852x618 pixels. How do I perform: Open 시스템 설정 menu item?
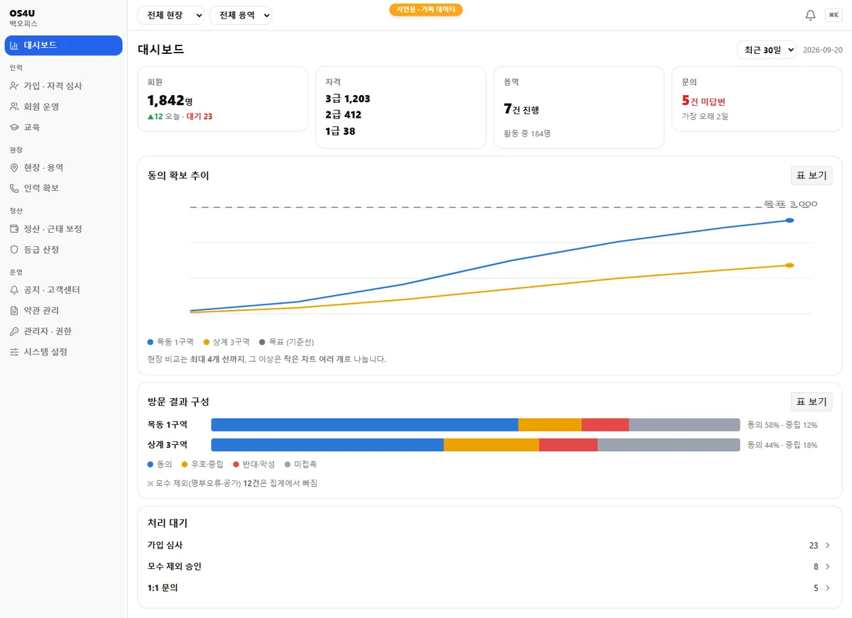tap(64, 352)
